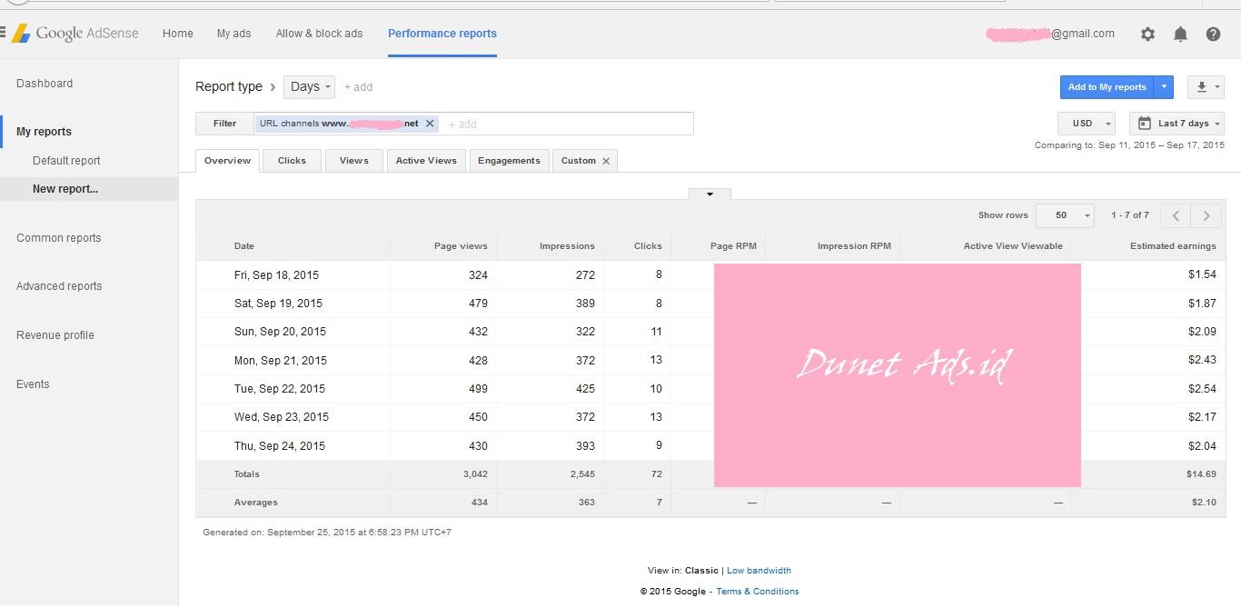Image resolution: width=1241 pixels, height=608 pixels.
Task: Open the USD currency dropdown
Action: [x=1087, y=124]
